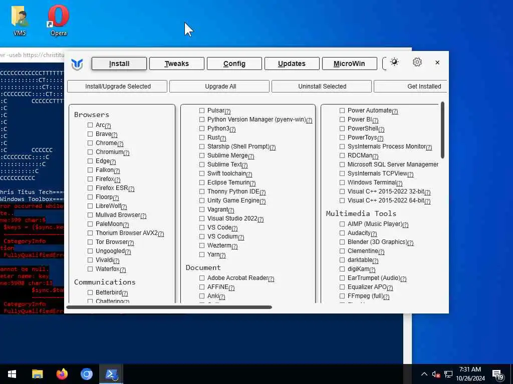513x384 pixels.
Task: Click the horizontal scrollbar in WinUtil
Action: click(169, 307)
